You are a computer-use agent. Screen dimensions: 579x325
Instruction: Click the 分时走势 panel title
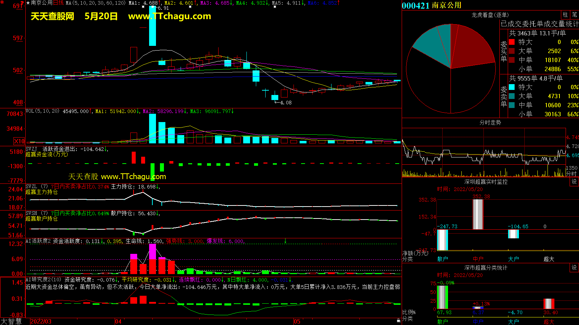(490, 122)
